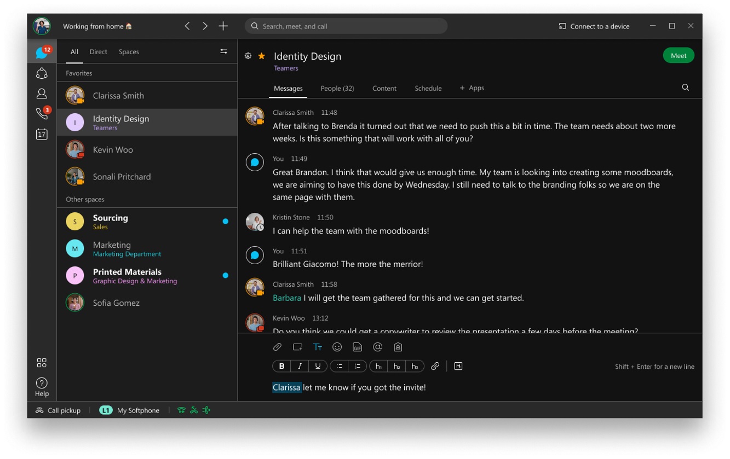The height and width of the screenshot is (459, 730).
Task: Click the second green phone status icon
Action: 194,410
